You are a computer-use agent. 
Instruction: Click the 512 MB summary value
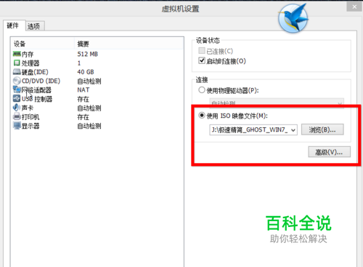pos(88,54)
